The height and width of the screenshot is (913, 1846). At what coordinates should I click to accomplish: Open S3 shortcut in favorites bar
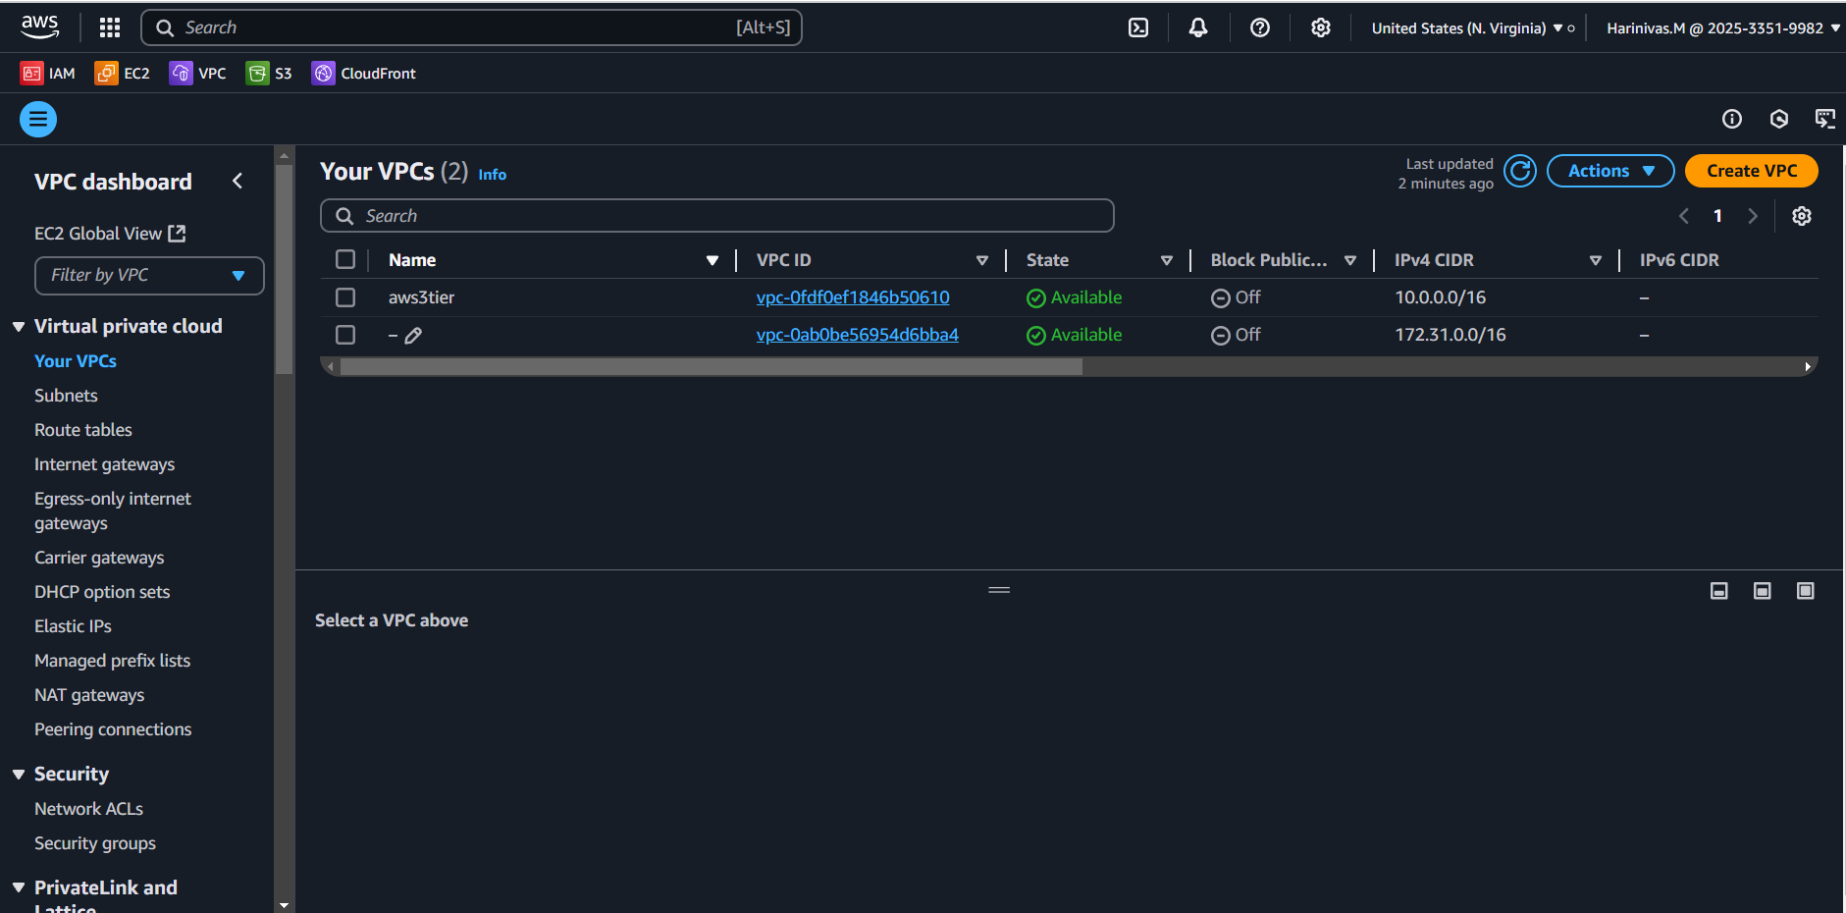pyautogui.click(x=269, y=74)
